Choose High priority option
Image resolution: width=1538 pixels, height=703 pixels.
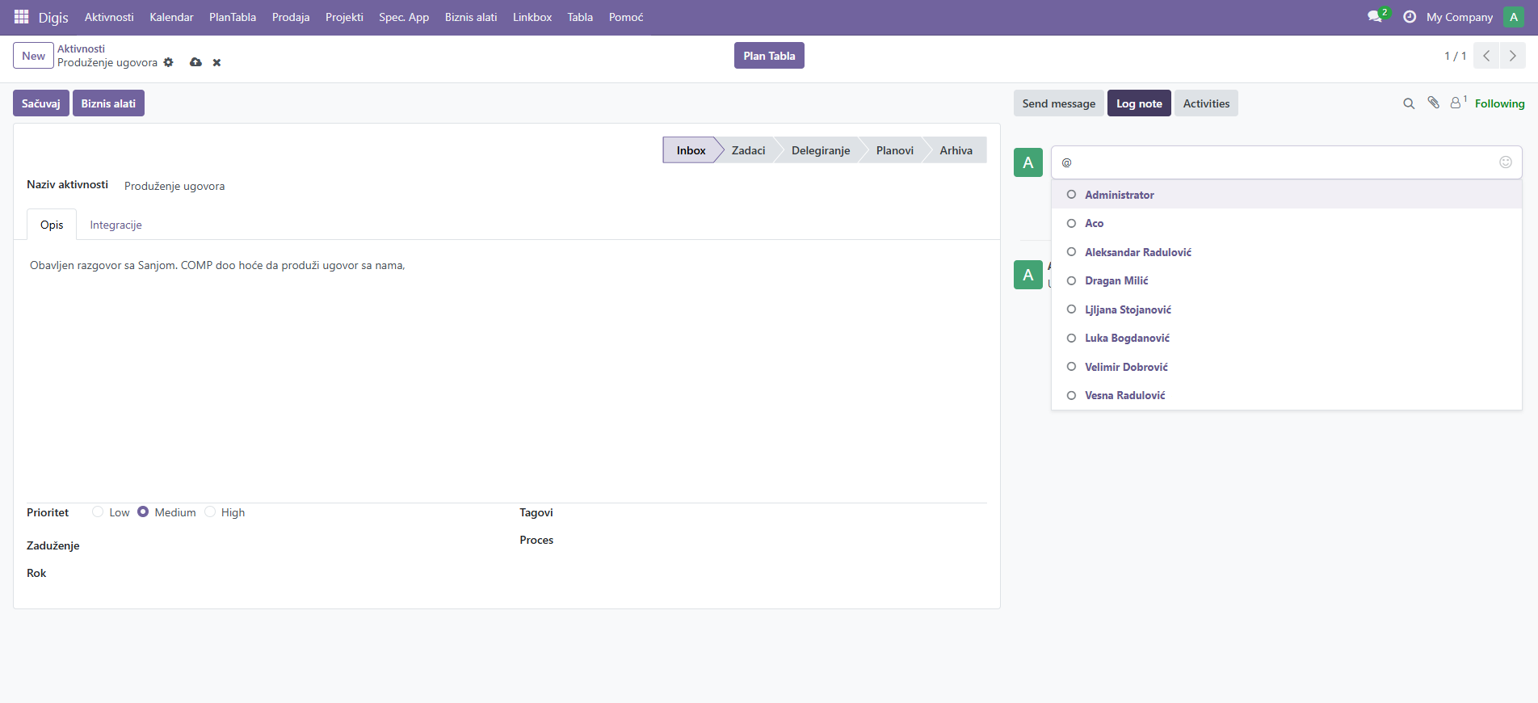pos(210,512)
